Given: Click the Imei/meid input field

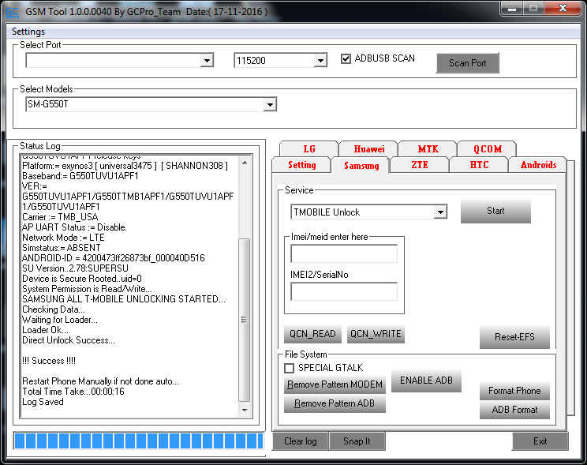Looking at the screenshot, I should [344, 253].
